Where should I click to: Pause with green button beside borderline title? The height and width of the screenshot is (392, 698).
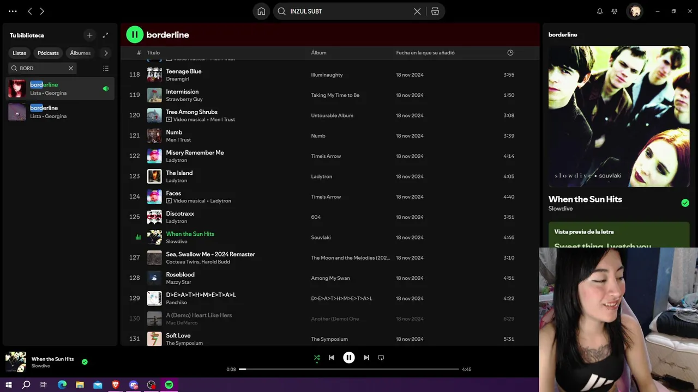(x=135, y=35)
